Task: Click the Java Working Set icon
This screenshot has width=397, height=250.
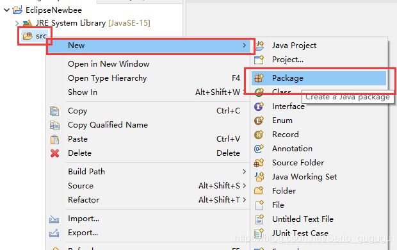Action: click(259, 177)
